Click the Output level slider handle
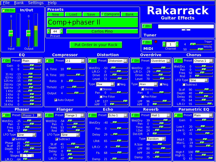 (x=28, y=33)
